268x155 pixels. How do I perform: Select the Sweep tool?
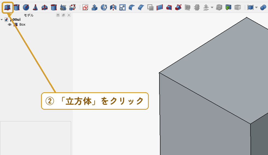[x=178, y=7]
